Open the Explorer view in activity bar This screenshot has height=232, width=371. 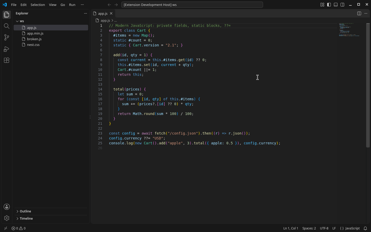[x=7, y=15]
